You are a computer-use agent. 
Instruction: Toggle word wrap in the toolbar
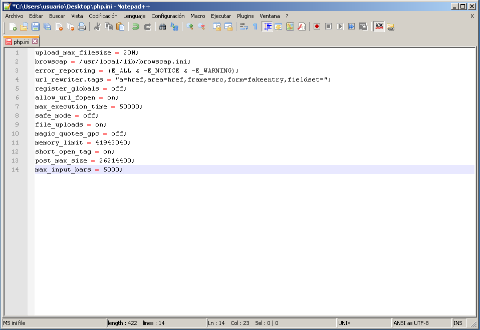click(x=244, y=26)
